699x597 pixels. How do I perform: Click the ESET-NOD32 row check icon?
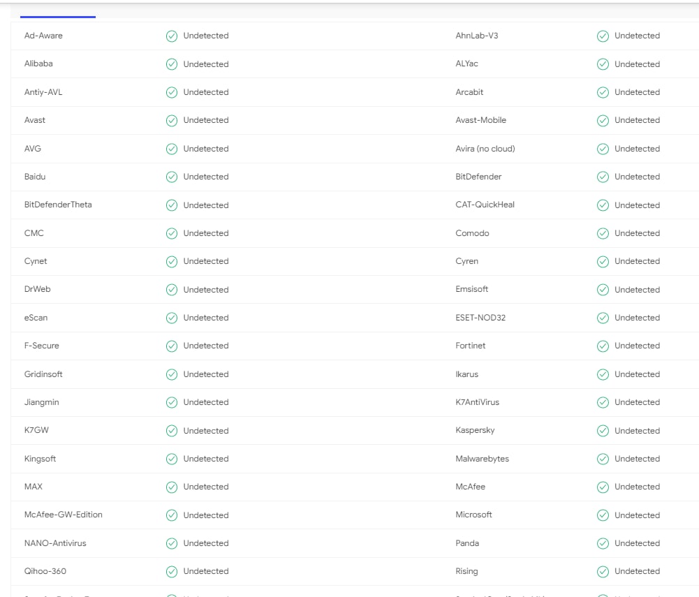click(x=603, y=318)
